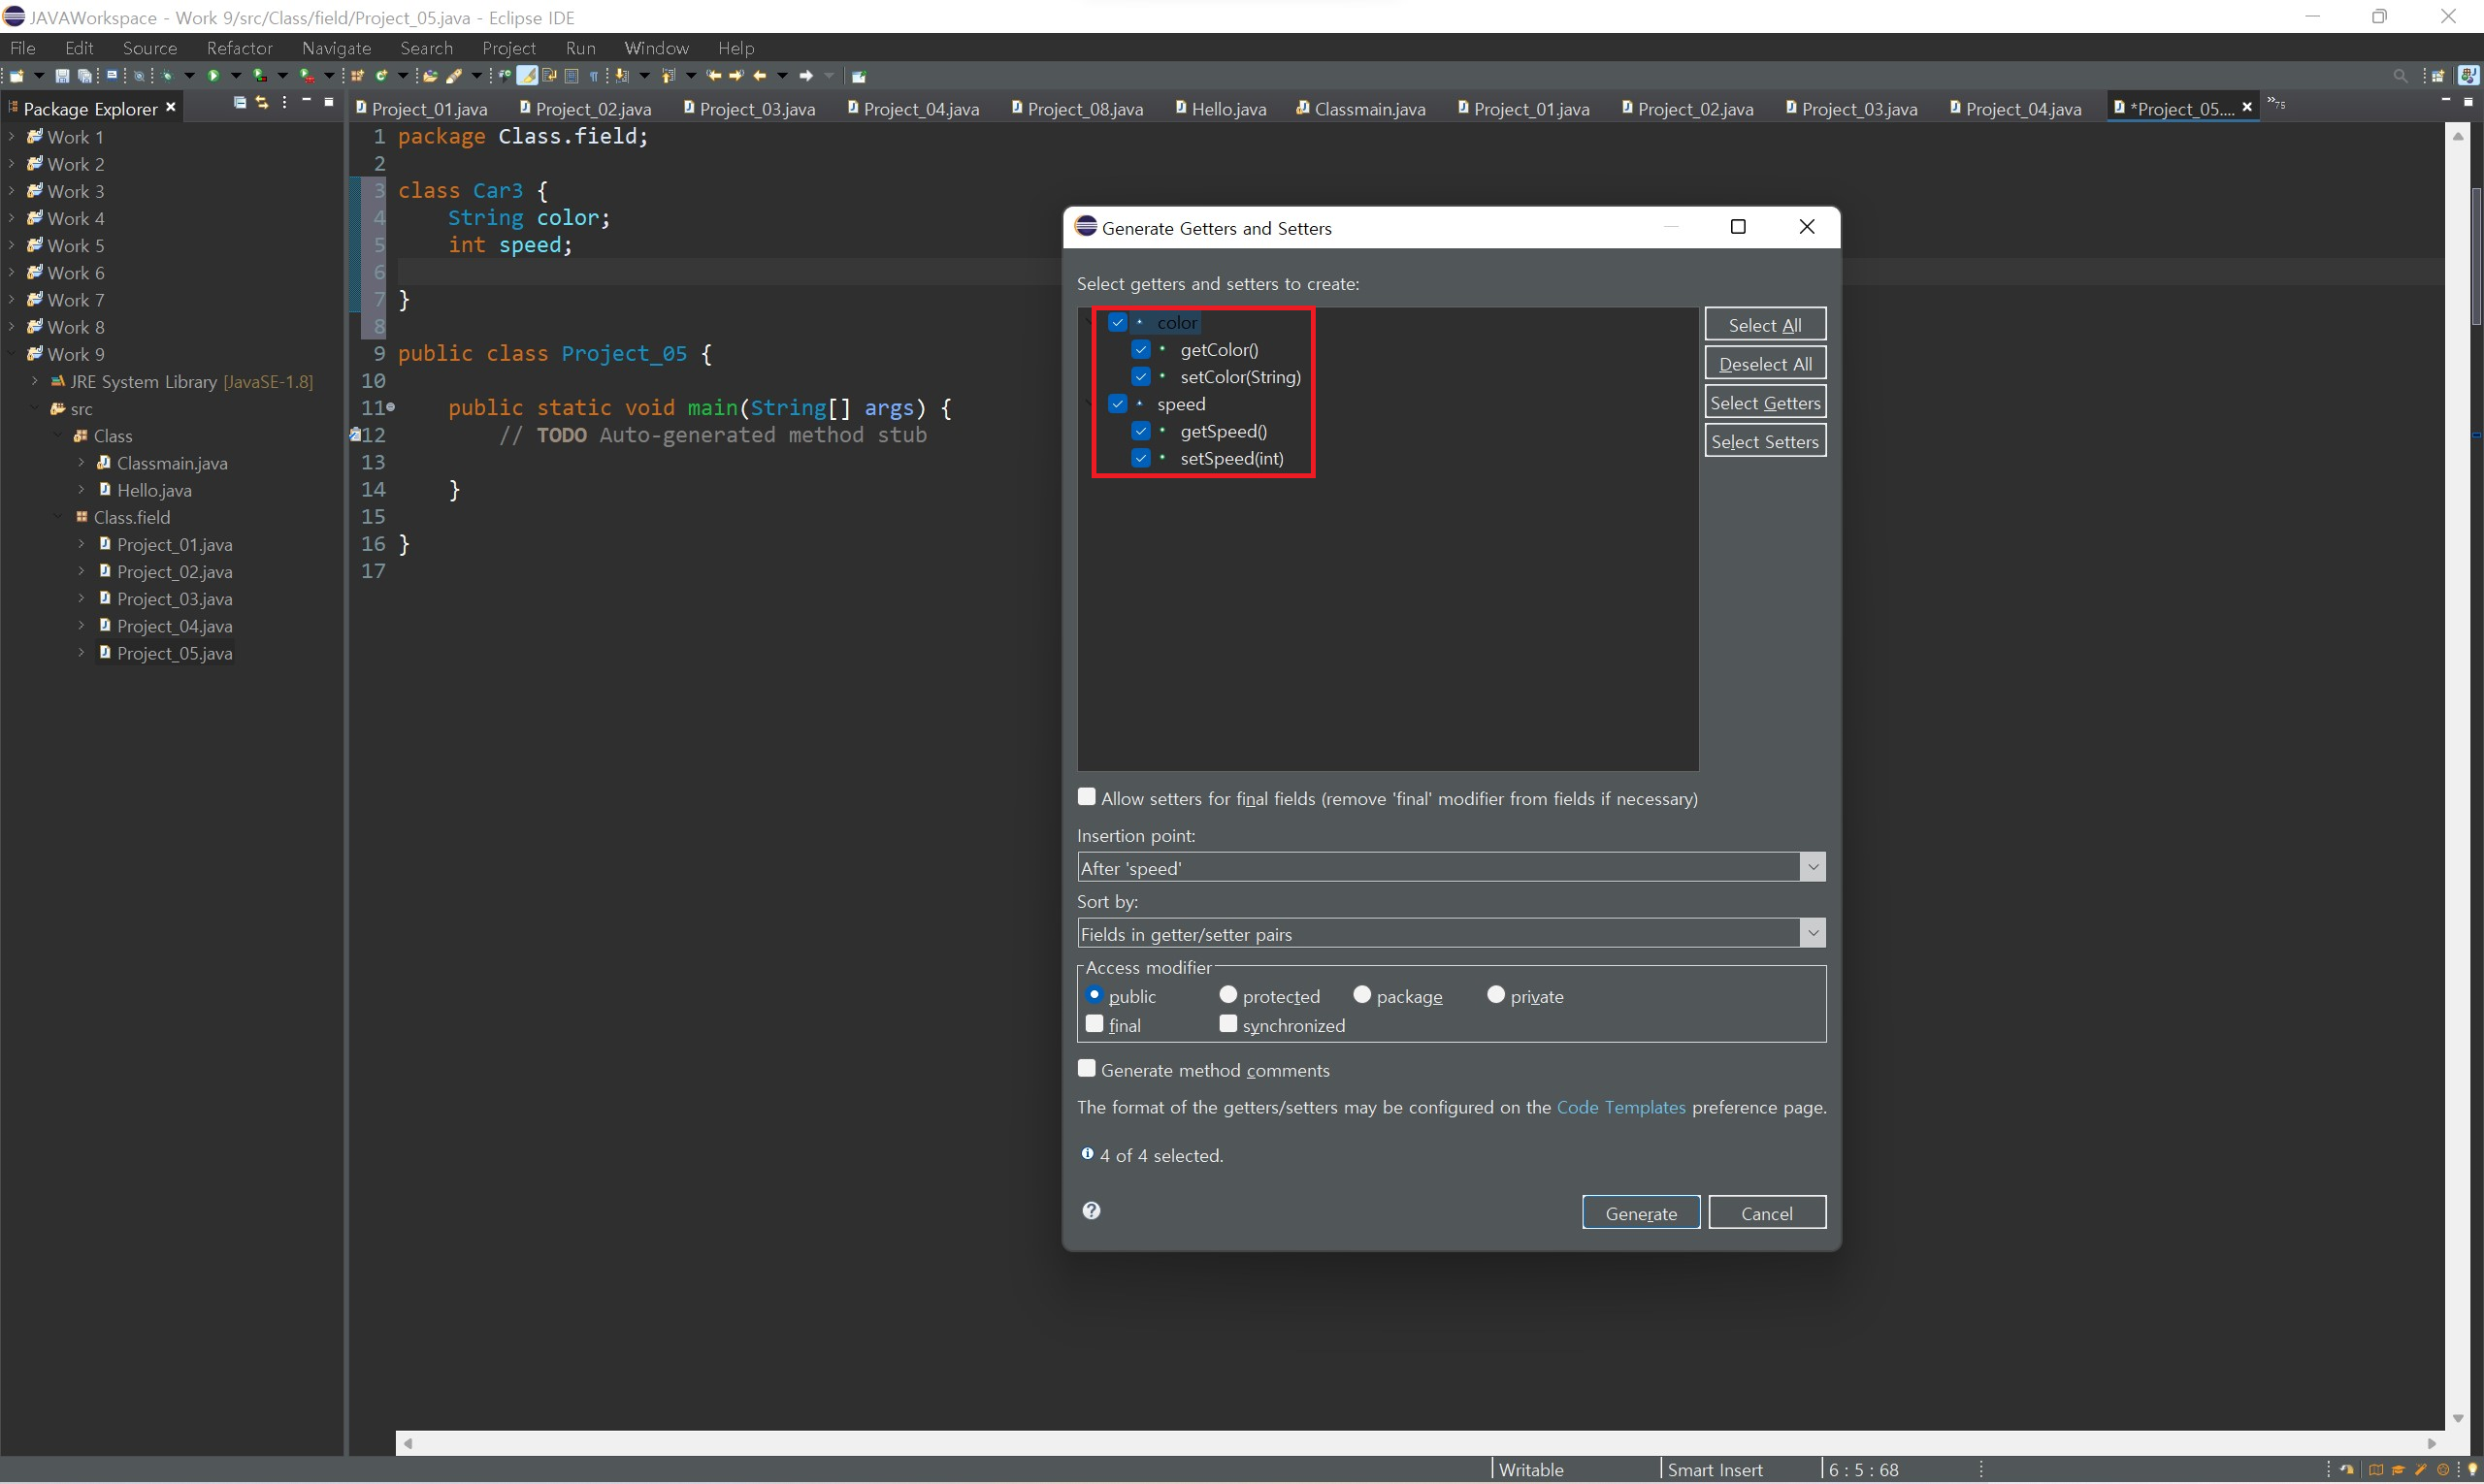The image size is (2484, 1484).
Task: Open the Code Templates preference link
Action: click(1620, 1107)
